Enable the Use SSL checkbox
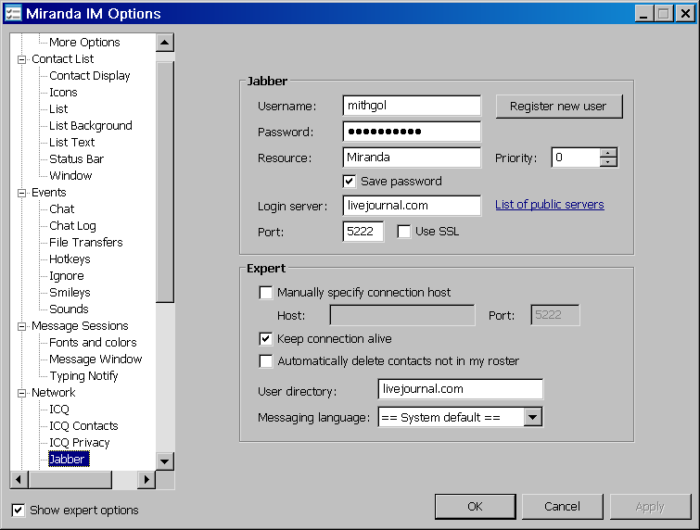 point(404,232)
